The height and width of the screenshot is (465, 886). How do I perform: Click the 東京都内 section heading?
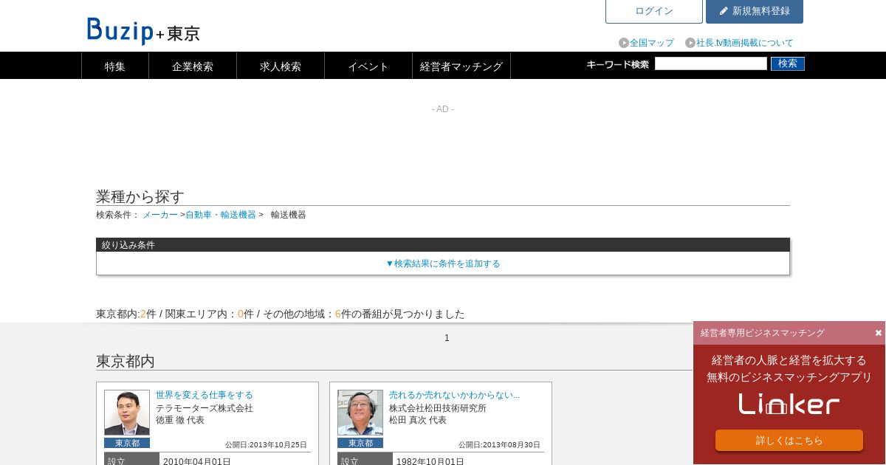pyautogui.click(x=126, y=361)
